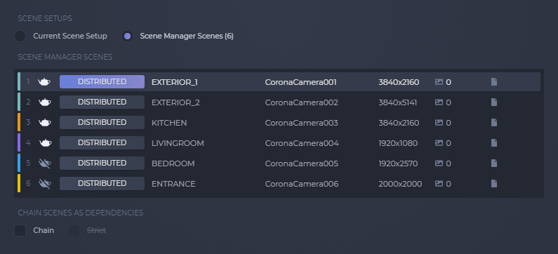Click the image count icon on EXTERIOR_2 row

point(439,102)
